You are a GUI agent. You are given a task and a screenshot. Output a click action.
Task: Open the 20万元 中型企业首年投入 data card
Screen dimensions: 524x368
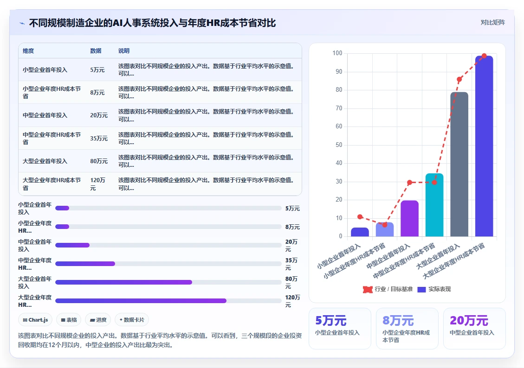(474, 328)
